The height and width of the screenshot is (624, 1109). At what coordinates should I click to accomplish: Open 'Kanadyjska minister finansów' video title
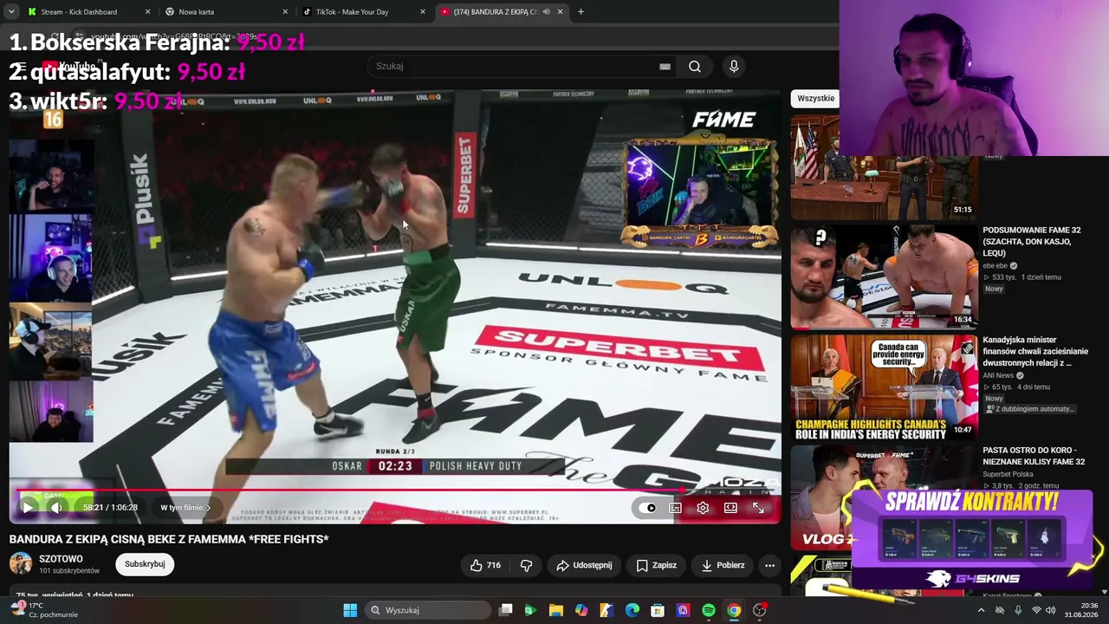pyautogui.click(x=1035, y=352)
